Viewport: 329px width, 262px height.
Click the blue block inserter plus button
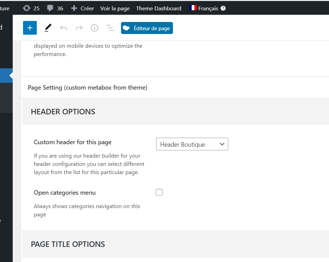[30, 28]
